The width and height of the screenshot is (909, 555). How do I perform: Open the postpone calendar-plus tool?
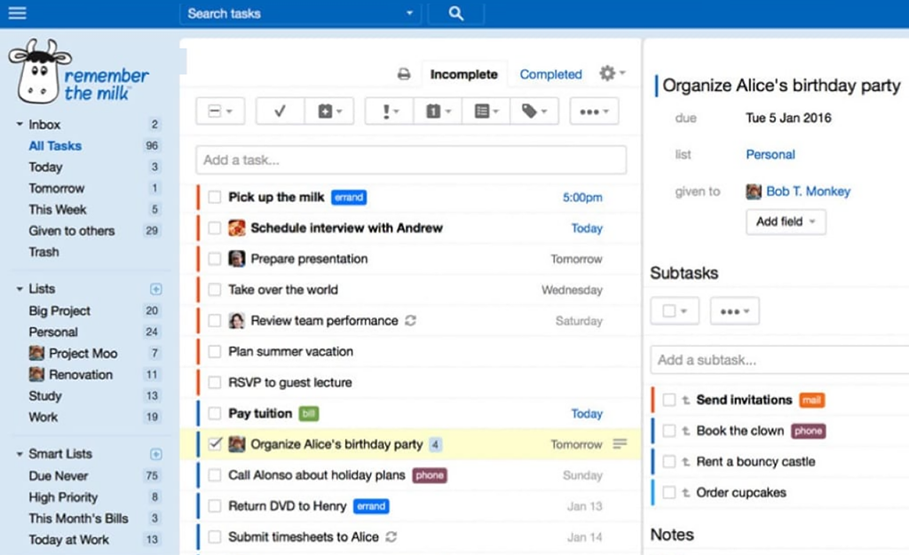click(329, 111)
